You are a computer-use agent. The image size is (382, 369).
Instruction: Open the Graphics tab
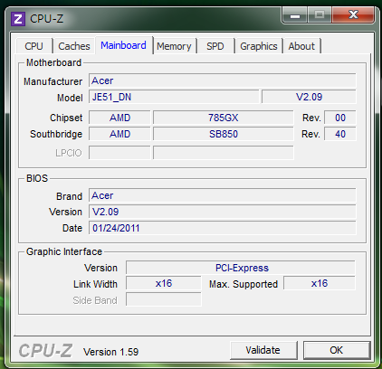click(x=259, y=46)
